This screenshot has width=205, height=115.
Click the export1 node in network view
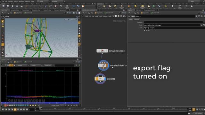[x=100, y=79]
